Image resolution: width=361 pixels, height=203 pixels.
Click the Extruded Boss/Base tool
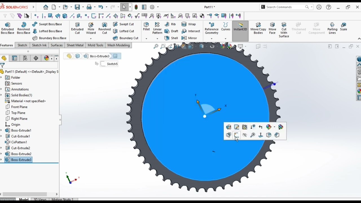pos(8,28)
